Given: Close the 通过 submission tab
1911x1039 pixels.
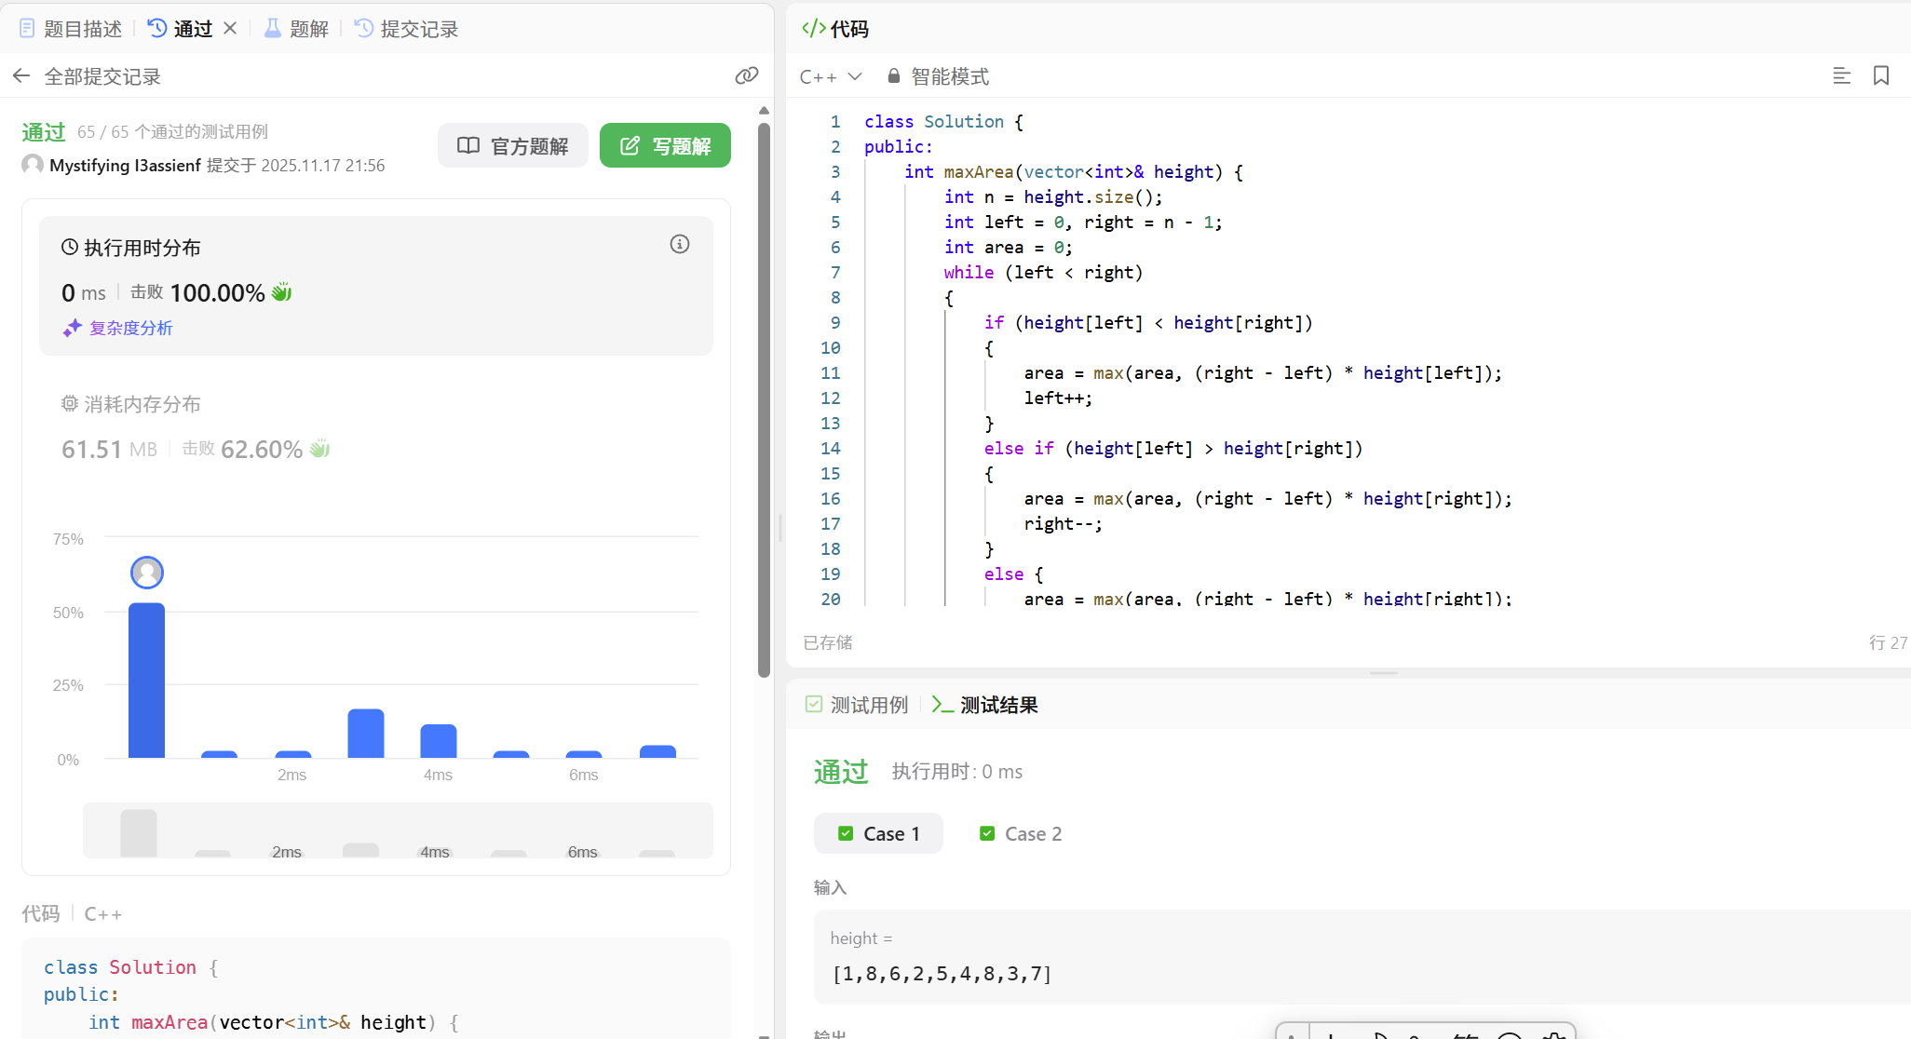Looking at the screenshot, I should [x=230, y=29].
